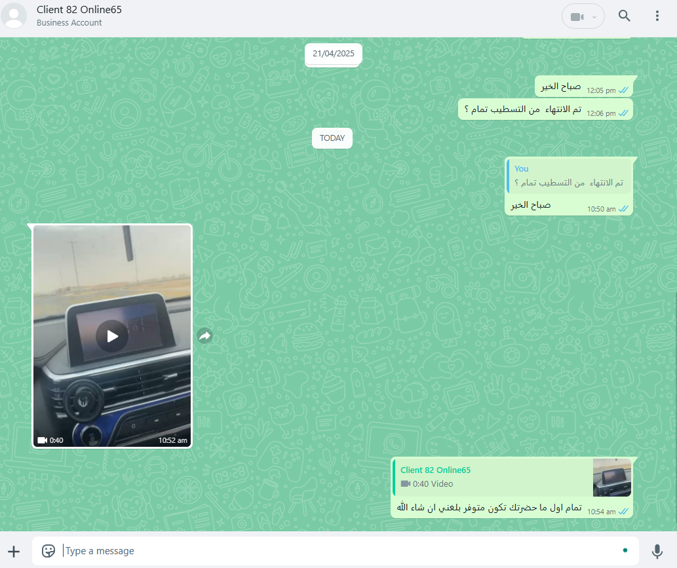Image resolution: width=677 pixels, height=568 pixels.
Task: Click the TODAY date chip
Action: pyautogui.click(x=332, y=138)
